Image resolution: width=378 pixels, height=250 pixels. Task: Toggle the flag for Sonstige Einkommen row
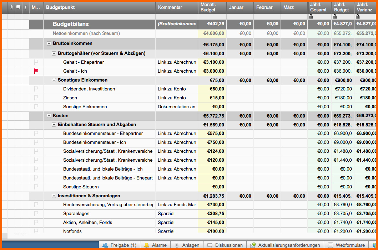click(36, 107)
